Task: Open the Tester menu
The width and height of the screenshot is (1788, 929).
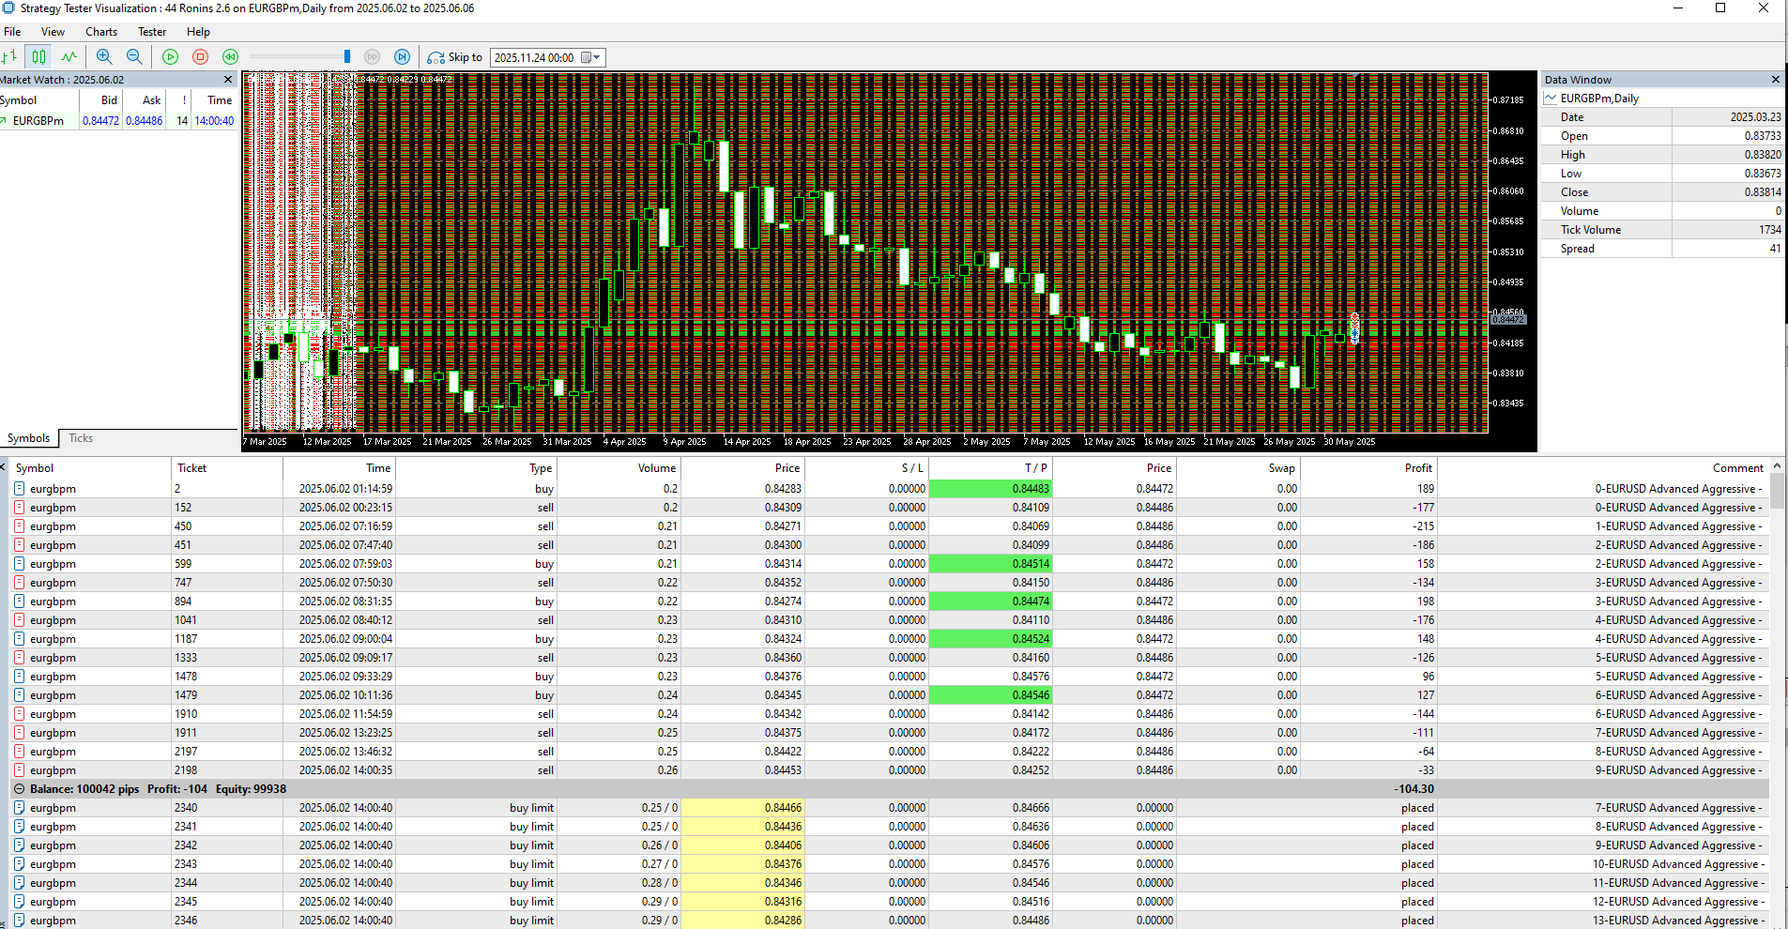Action: [x=152, y=32]
